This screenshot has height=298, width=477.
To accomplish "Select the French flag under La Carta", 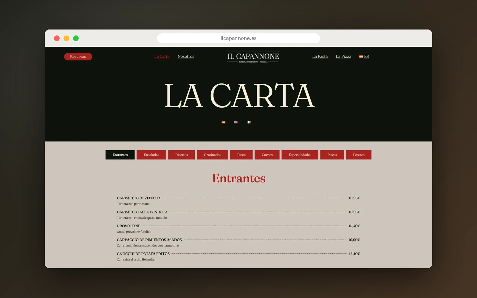I will click(x=249, y=122).
